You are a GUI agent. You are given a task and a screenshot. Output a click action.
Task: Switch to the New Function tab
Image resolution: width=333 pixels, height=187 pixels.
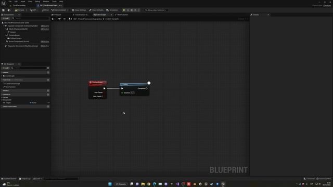pos(122,15)
